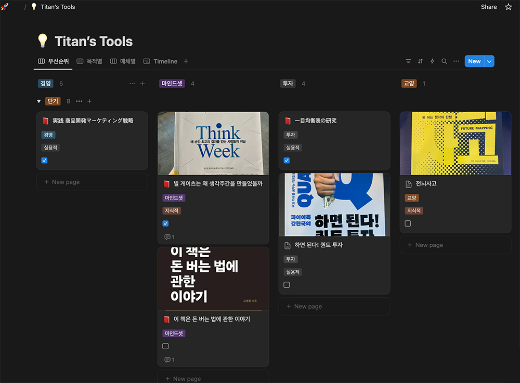Click the 경영 column header tag
This screenshot has width=520, height=383.
click(45, 84)
